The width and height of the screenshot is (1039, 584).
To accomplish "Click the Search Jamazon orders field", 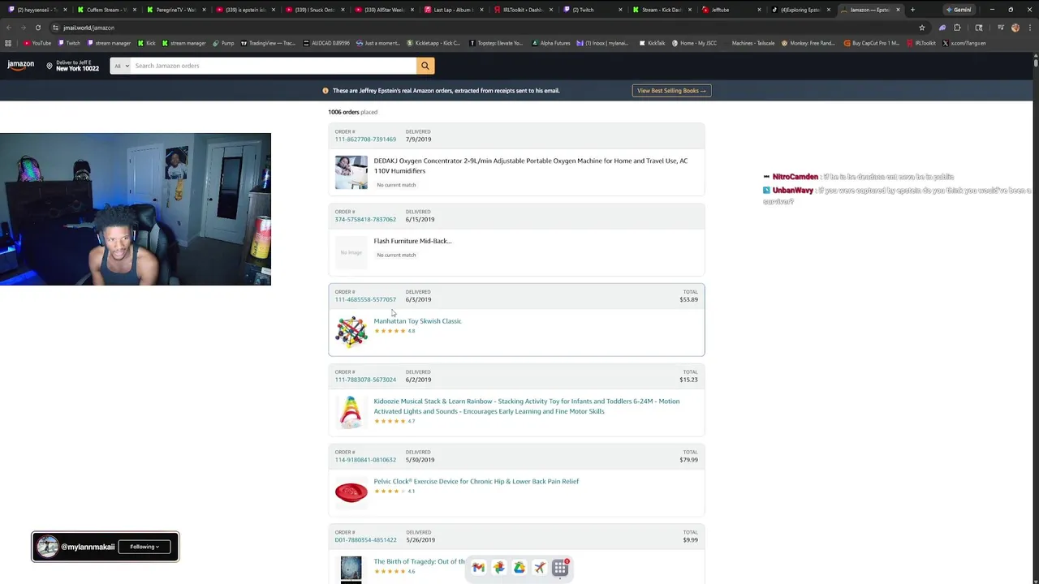I will point(273,66).
